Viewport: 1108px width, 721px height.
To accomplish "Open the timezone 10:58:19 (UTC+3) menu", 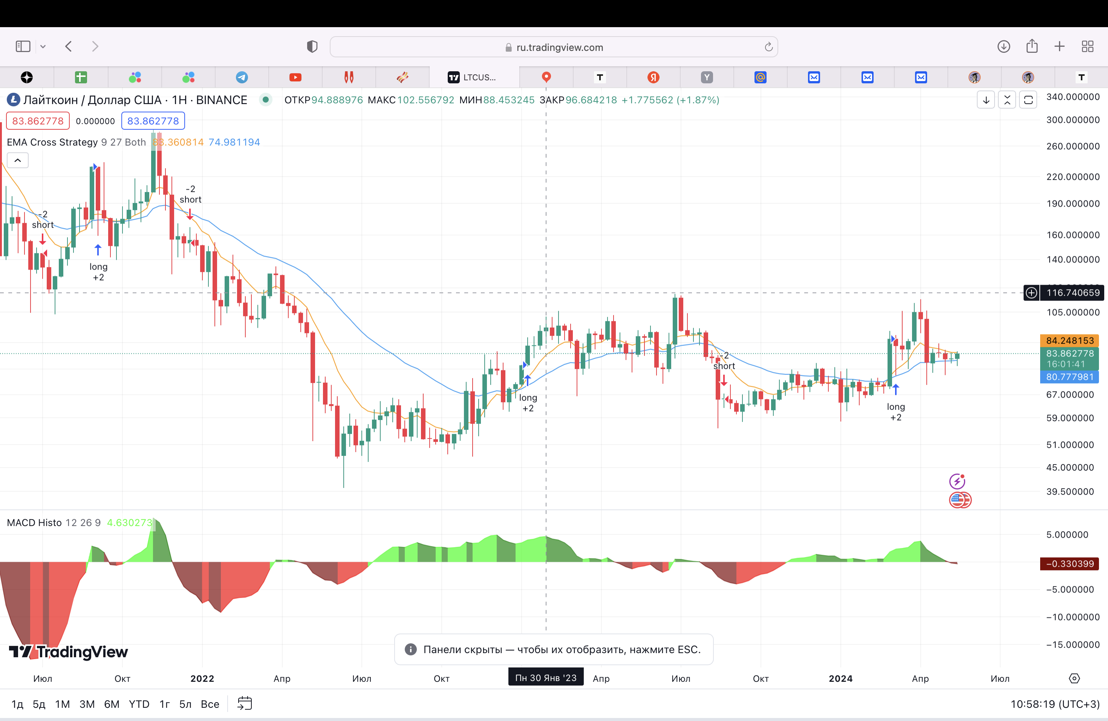I will [1054, 704].
